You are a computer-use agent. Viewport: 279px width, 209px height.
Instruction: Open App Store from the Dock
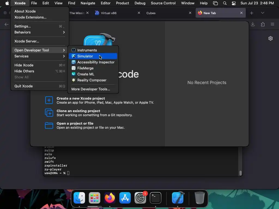(125, 198)
